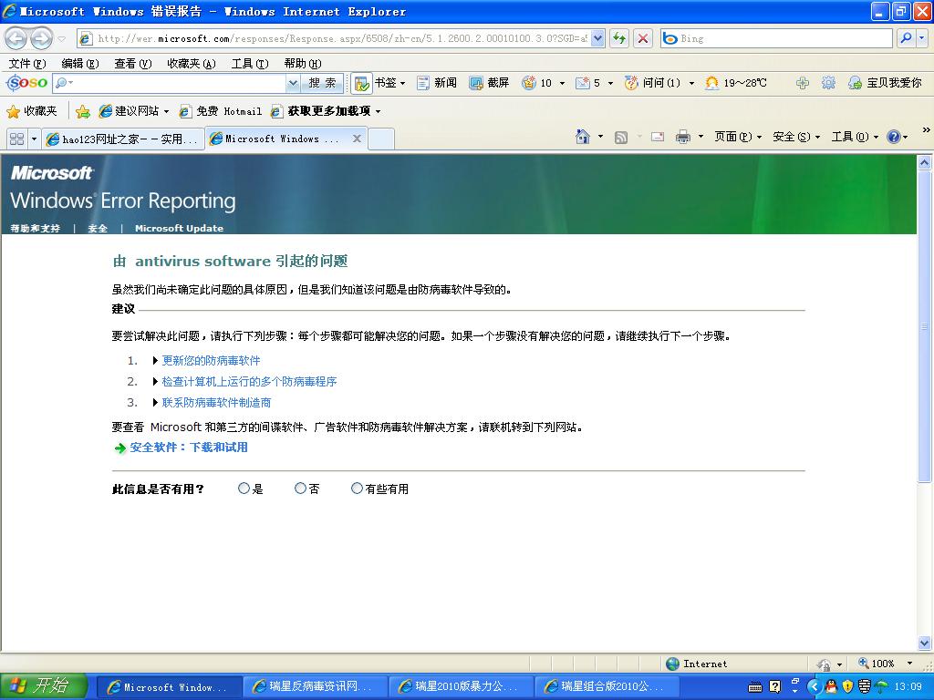Click the Bing search magnifier icon
This screenshot has height=700, width=934.
coord(906,38)
